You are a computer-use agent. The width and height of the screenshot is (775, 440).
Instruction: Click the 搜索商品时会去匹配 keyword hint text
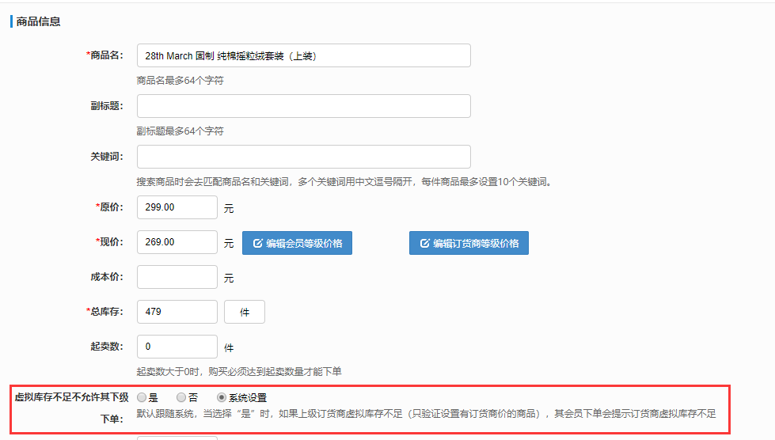[344, 182]
